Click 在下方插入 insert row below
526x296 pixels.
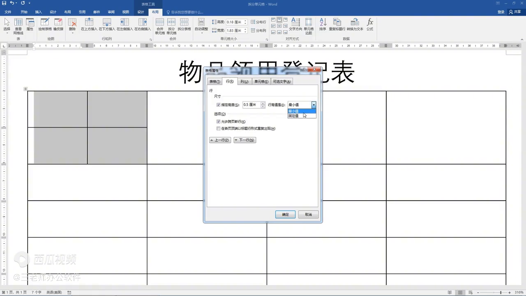point(107,25)
